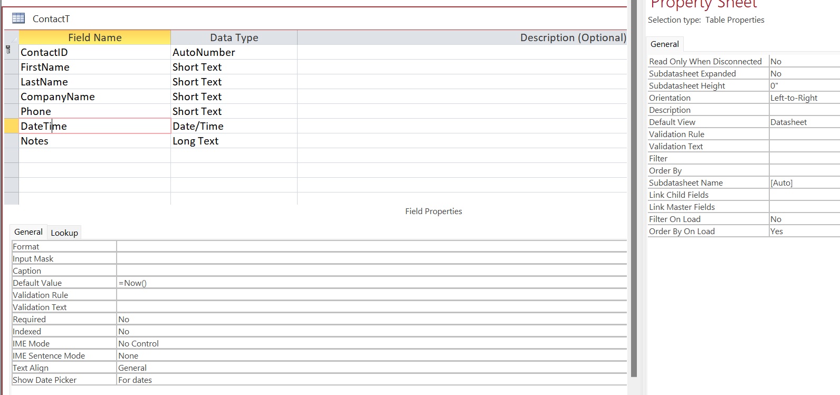This screenshot has height=395, width=840.
Task: Click the Description cell for the FirstName row
Action: (462, 67)
